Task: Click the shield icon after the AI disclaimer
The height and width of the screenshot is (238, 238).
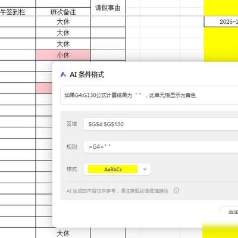Action: 176,191
